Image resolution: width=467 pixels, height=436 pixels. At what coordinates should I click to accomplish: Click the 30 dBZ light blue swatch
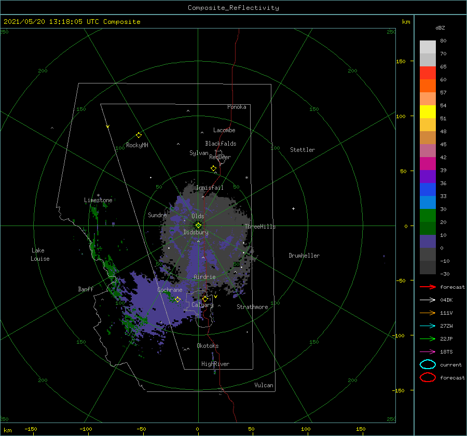point(428,202)
